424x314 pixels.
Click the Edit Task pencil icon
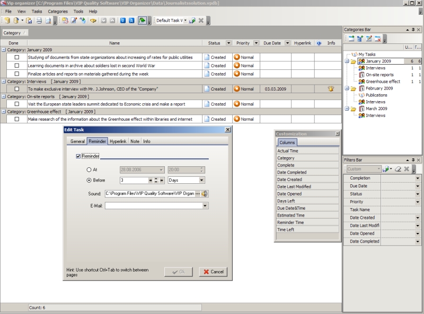click(74, 21)
